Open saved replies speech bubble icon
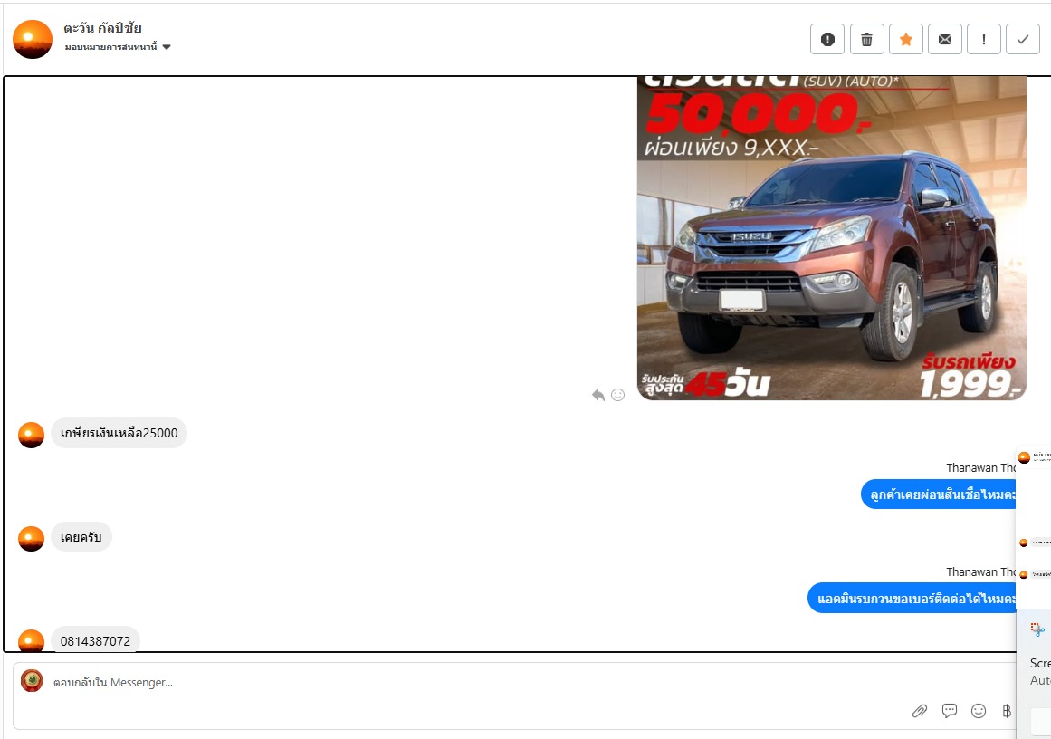The image size is (1051, 739). click(949, 711)
